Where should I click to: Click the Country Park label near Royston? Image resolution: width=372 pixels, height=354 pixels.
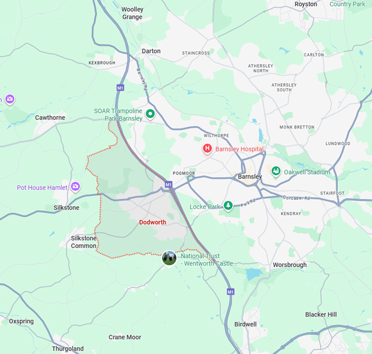point(347,4)
